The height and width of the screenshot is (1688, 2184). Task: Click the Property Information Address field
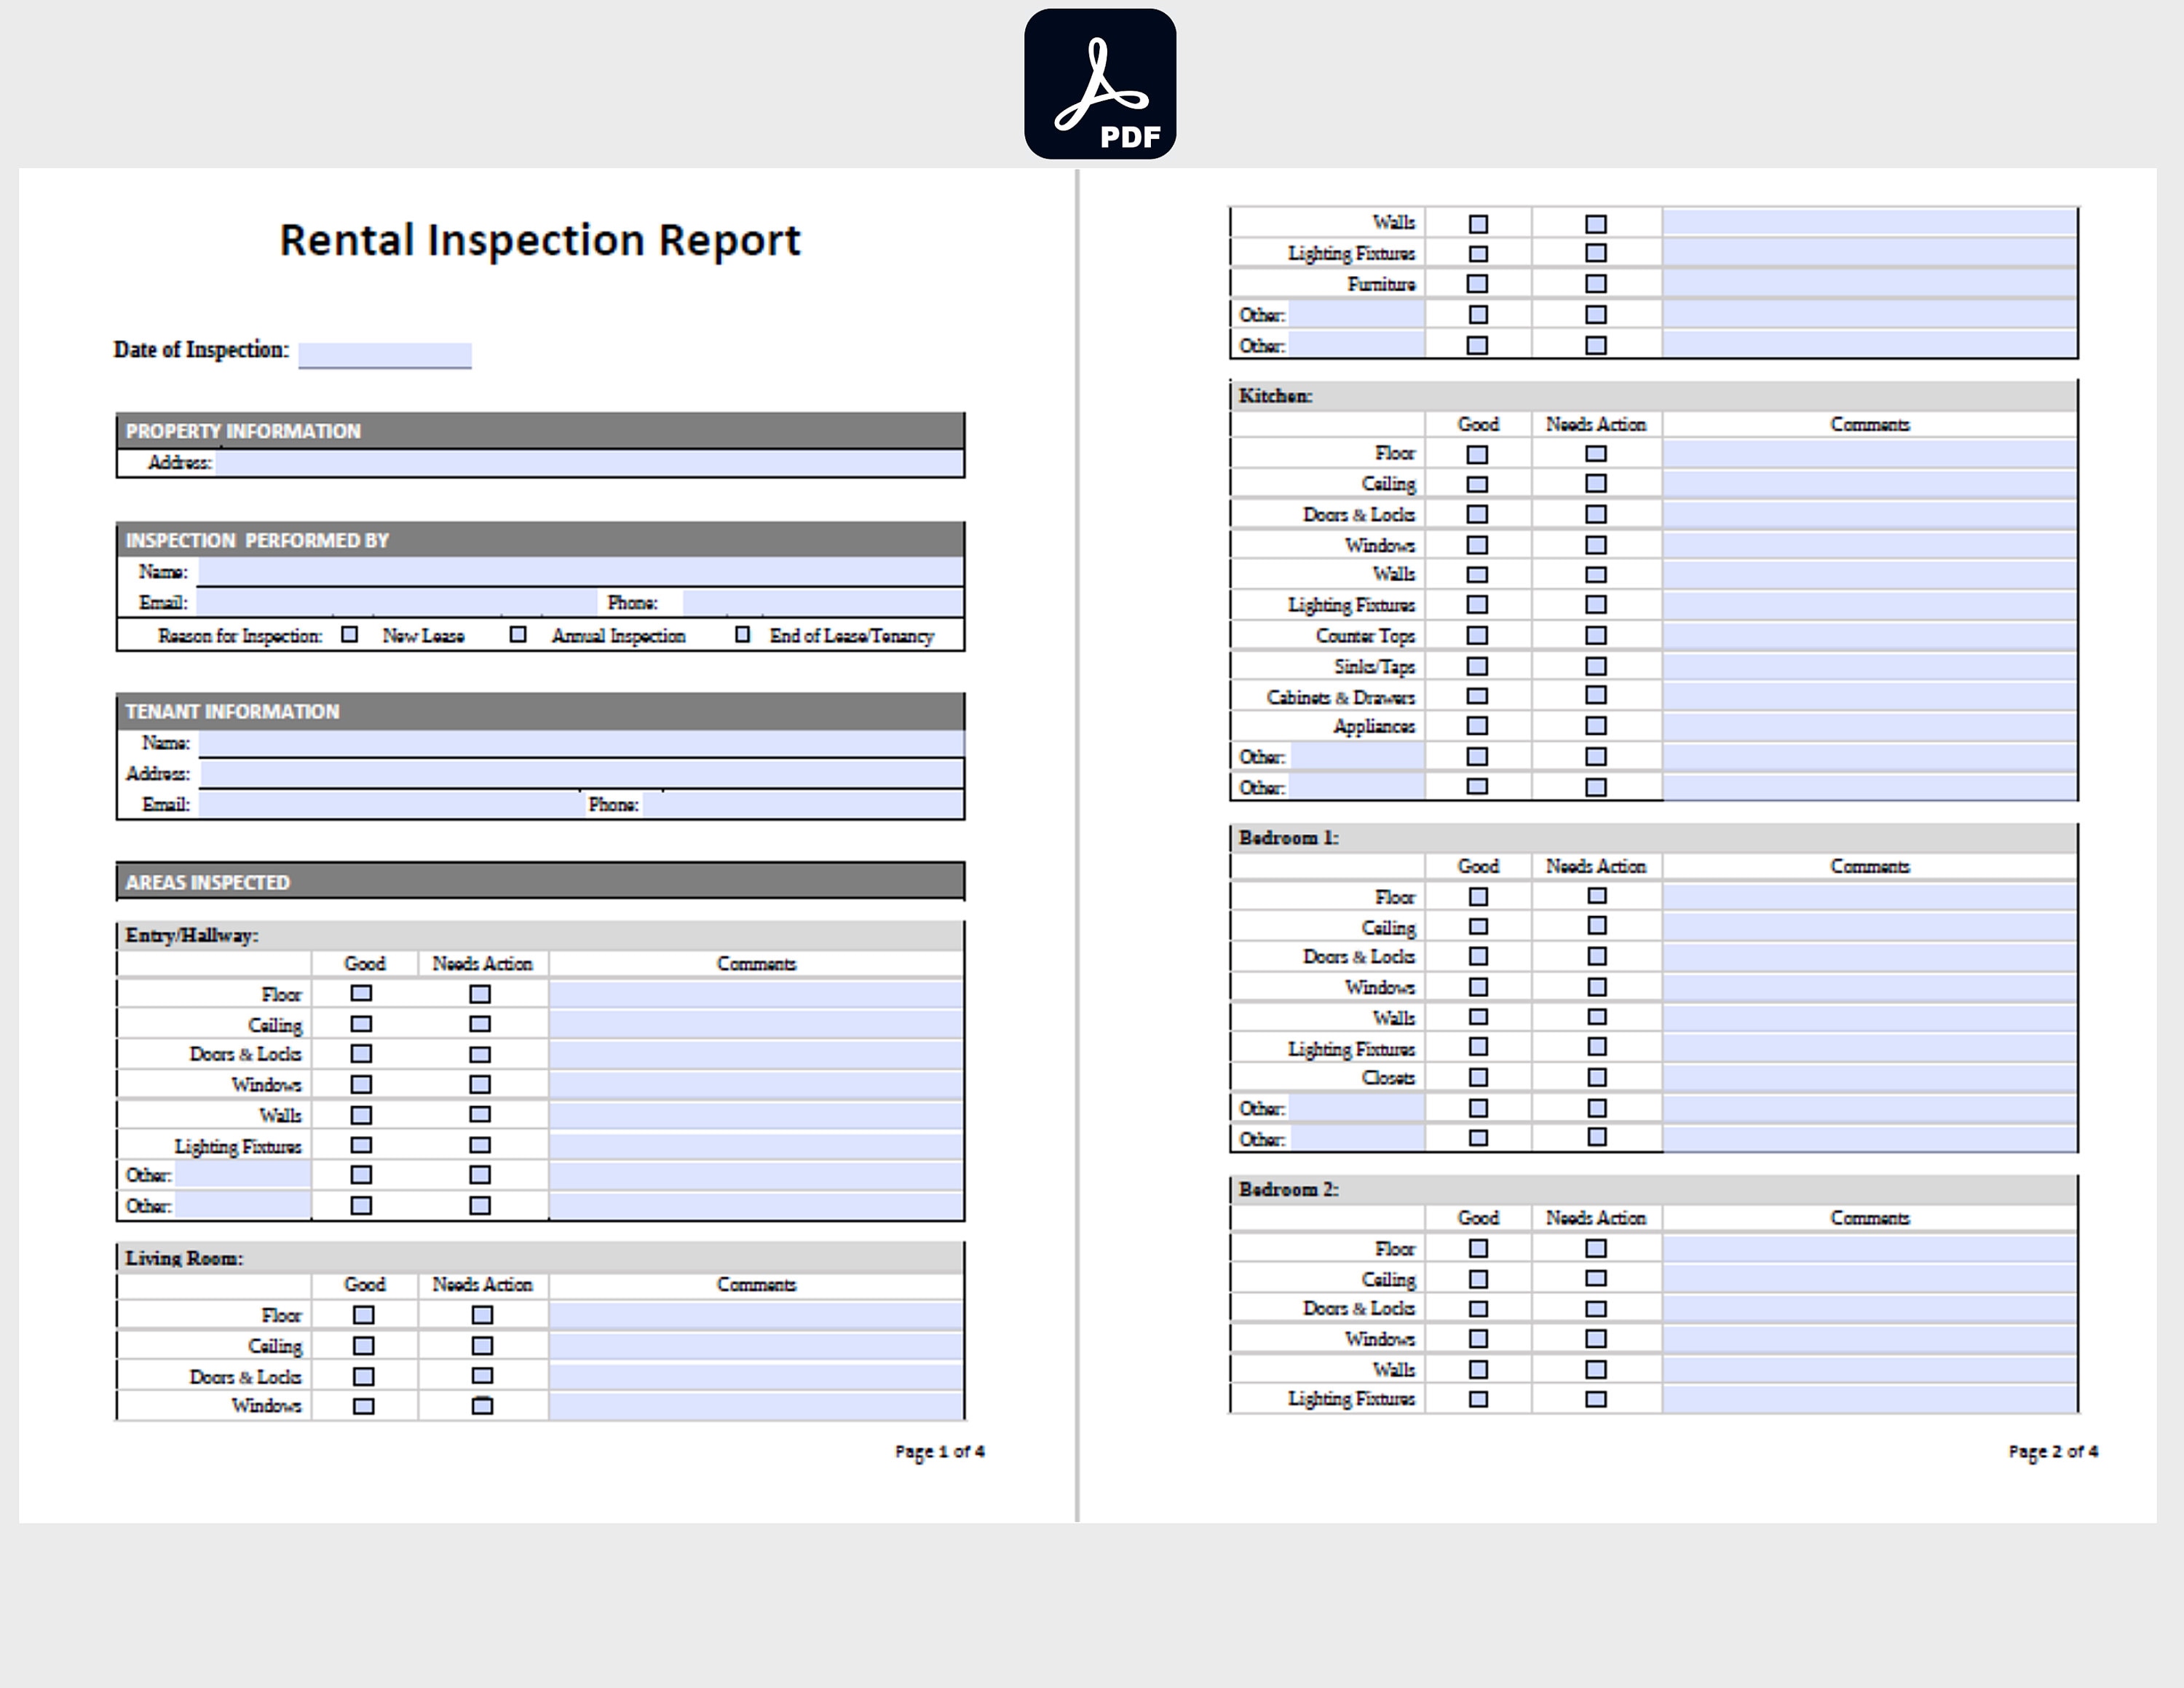[590, 463]
